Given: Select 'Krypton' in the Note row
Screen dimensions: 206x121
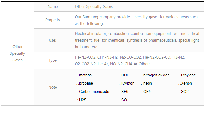Looking at the screenshot, I should click(127, 83).
